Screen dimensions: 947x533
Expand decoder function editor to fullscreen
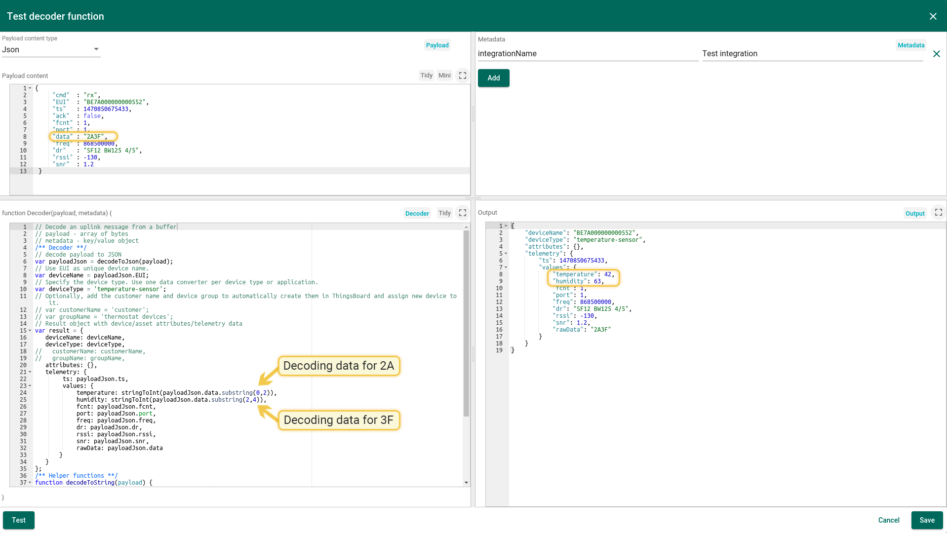point(462,213)
